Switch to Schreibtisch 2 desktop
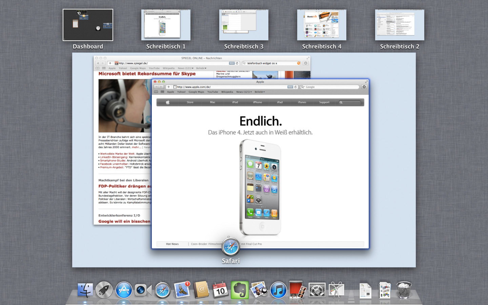The height and width of the screenshot is (305, 488). pyautogui.click(x=400, y=25)
